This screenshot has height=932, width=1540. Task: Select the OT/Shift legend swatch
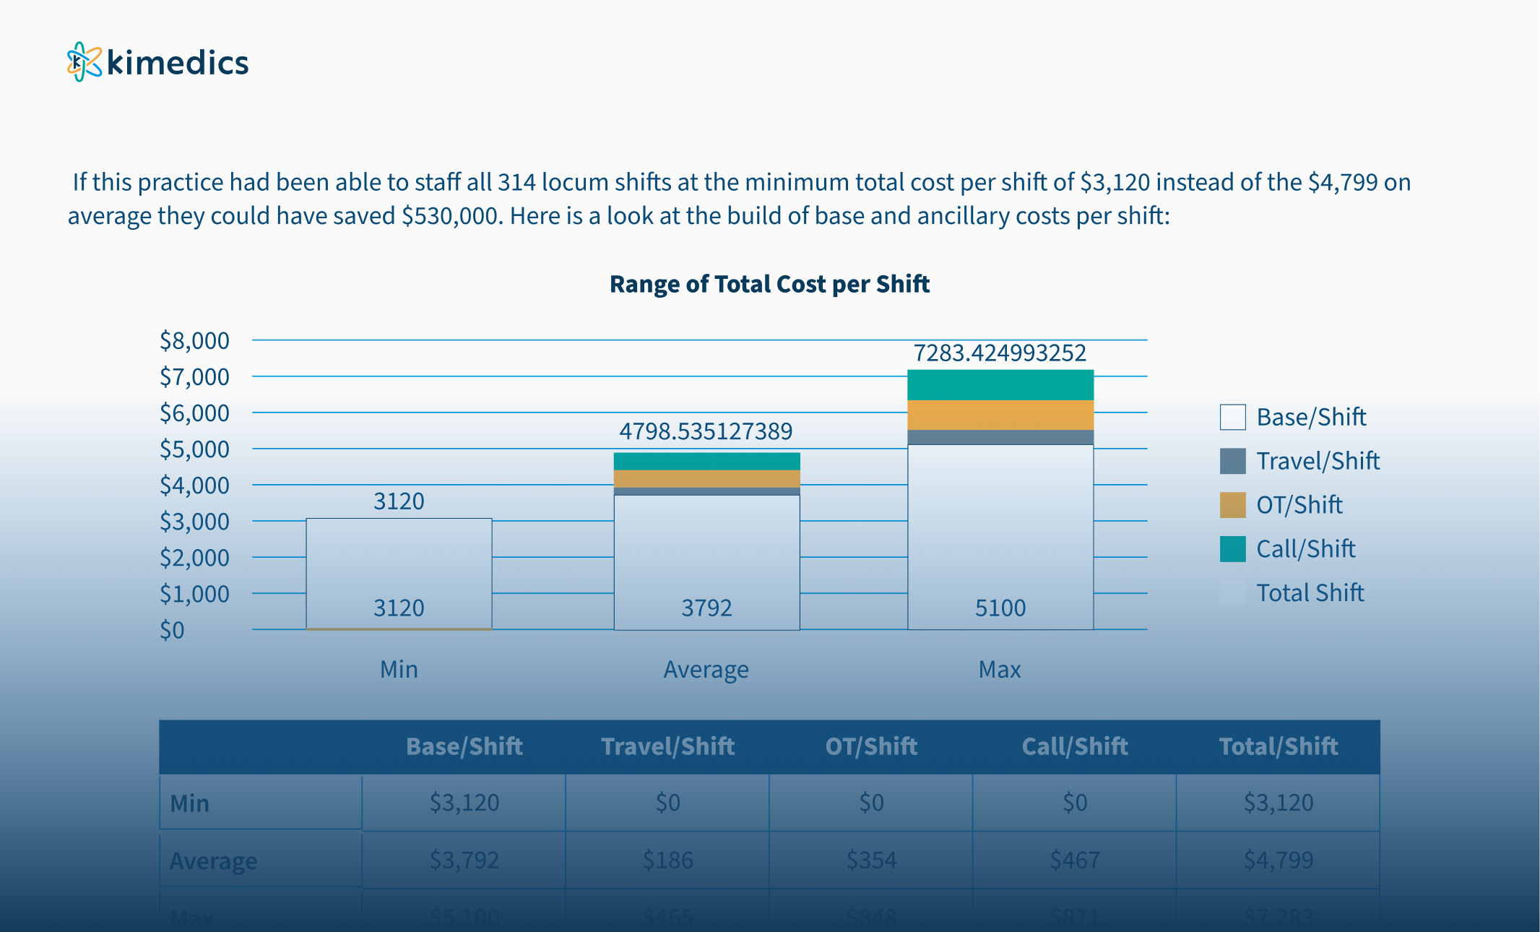point(1232,505)
